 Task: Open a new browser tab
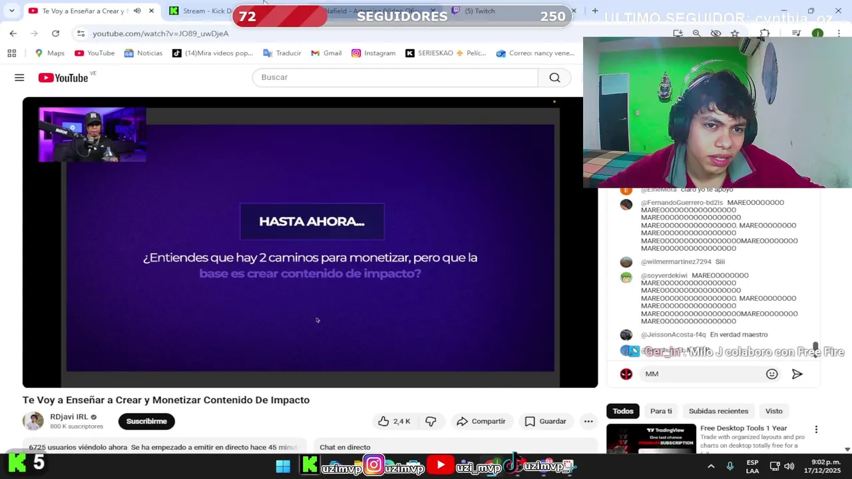594,11
